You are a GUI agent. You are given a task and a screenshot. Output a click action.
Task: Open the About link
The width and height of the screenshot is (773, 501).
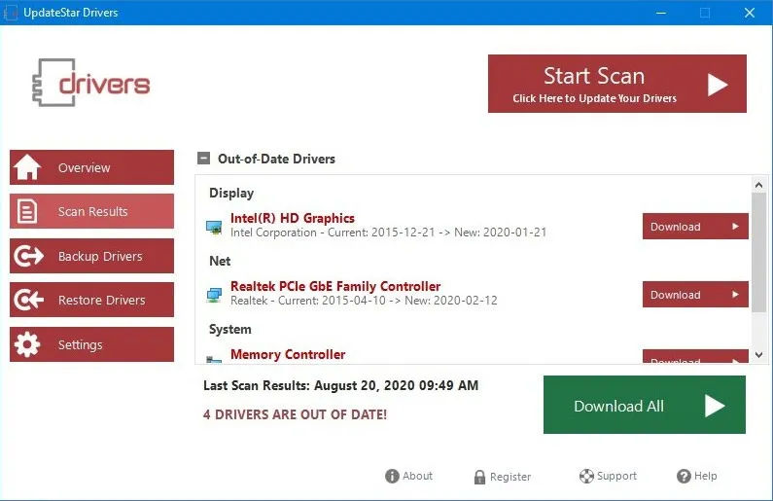(408, 476)
